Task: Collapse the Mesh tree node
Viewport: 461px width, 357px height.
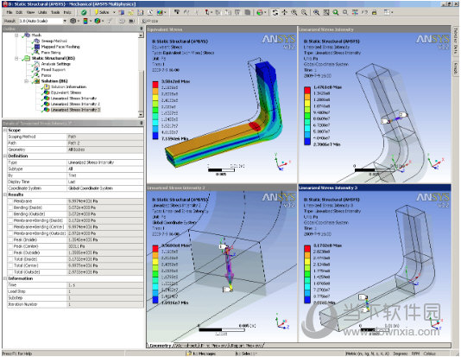Action: coord(16,35)
